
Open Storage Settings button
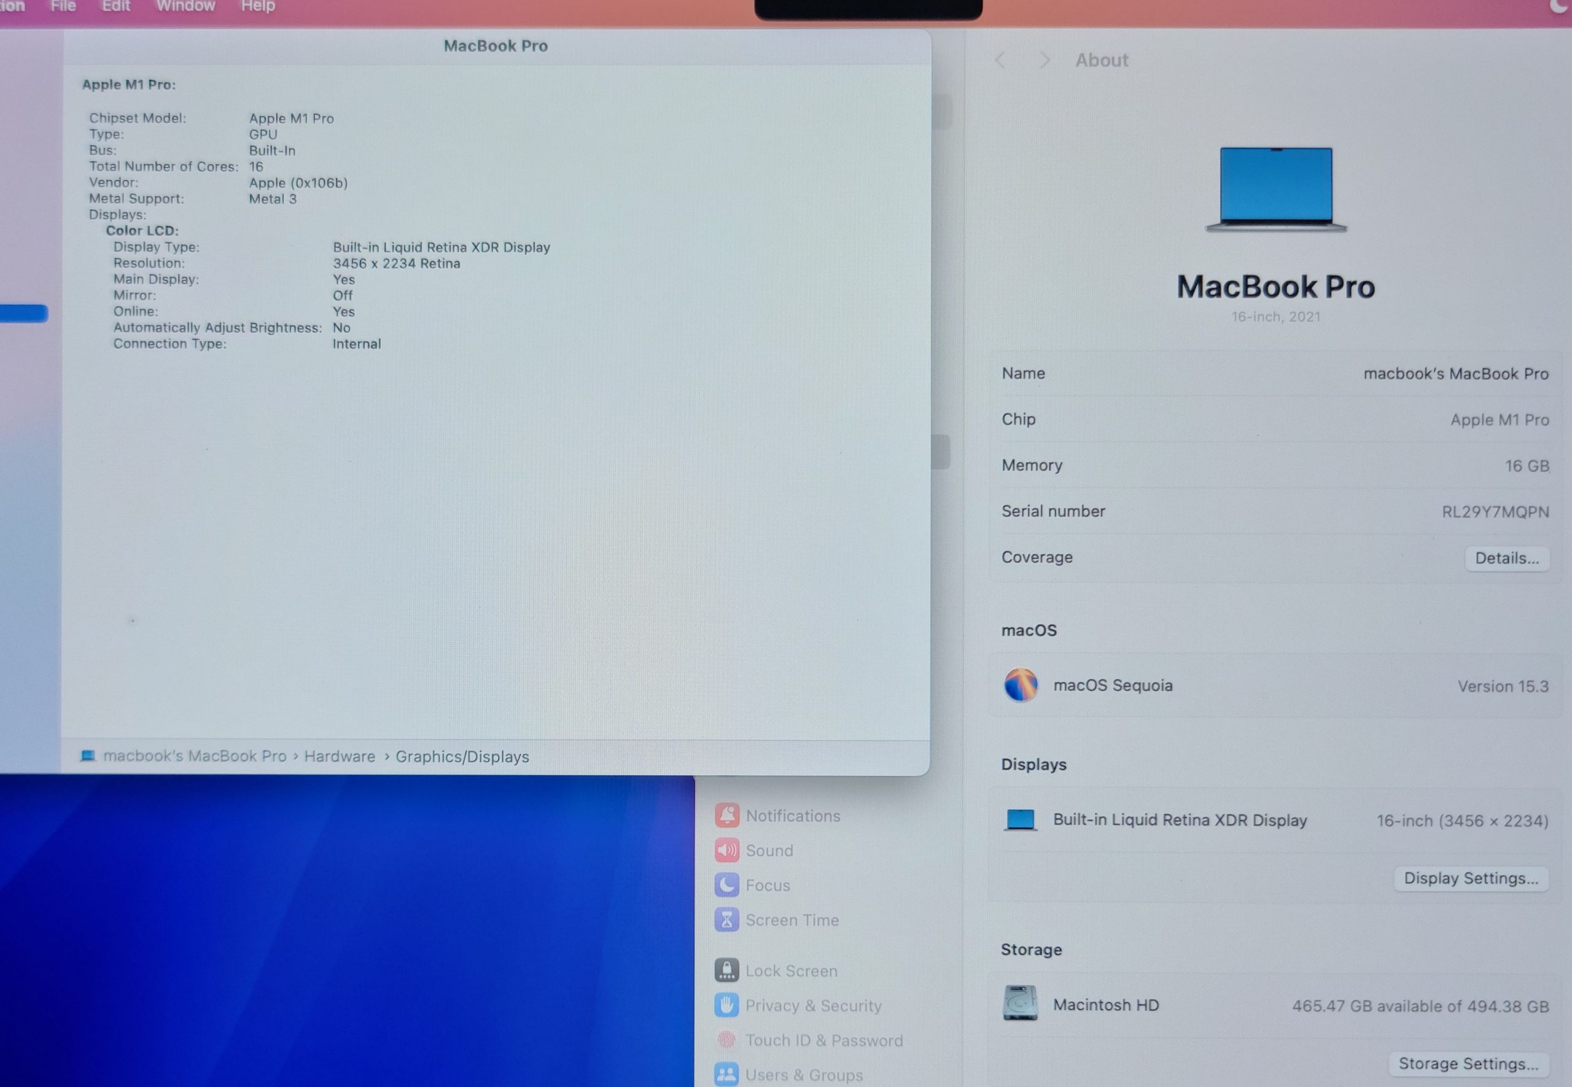[x=1468, y=1064]
